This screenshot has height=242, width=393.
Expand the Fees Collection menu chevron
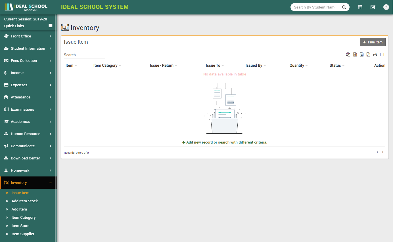click(x=51, y=60)
